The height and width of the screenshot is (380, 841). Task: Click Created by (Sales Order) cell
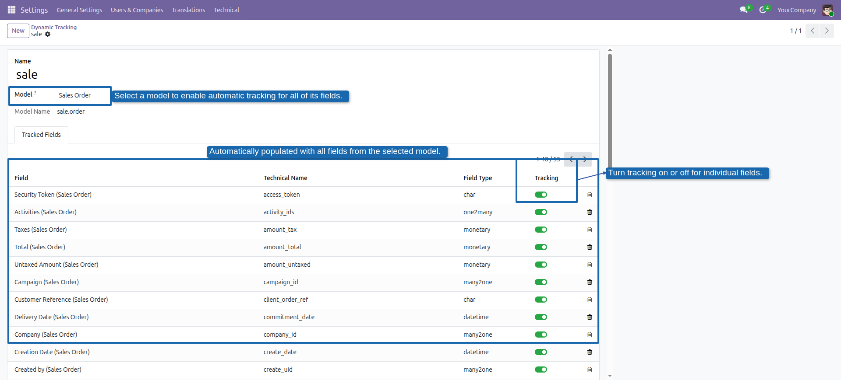click(48, 370)
